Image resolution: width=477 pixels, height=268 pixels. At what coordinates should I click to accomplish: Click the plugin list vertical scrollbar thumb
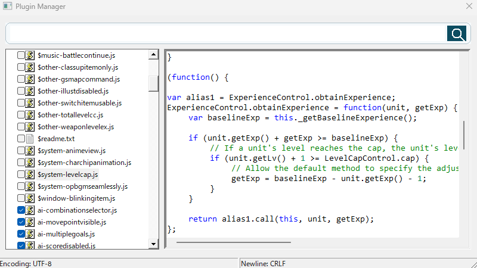[x=153, y=83]
